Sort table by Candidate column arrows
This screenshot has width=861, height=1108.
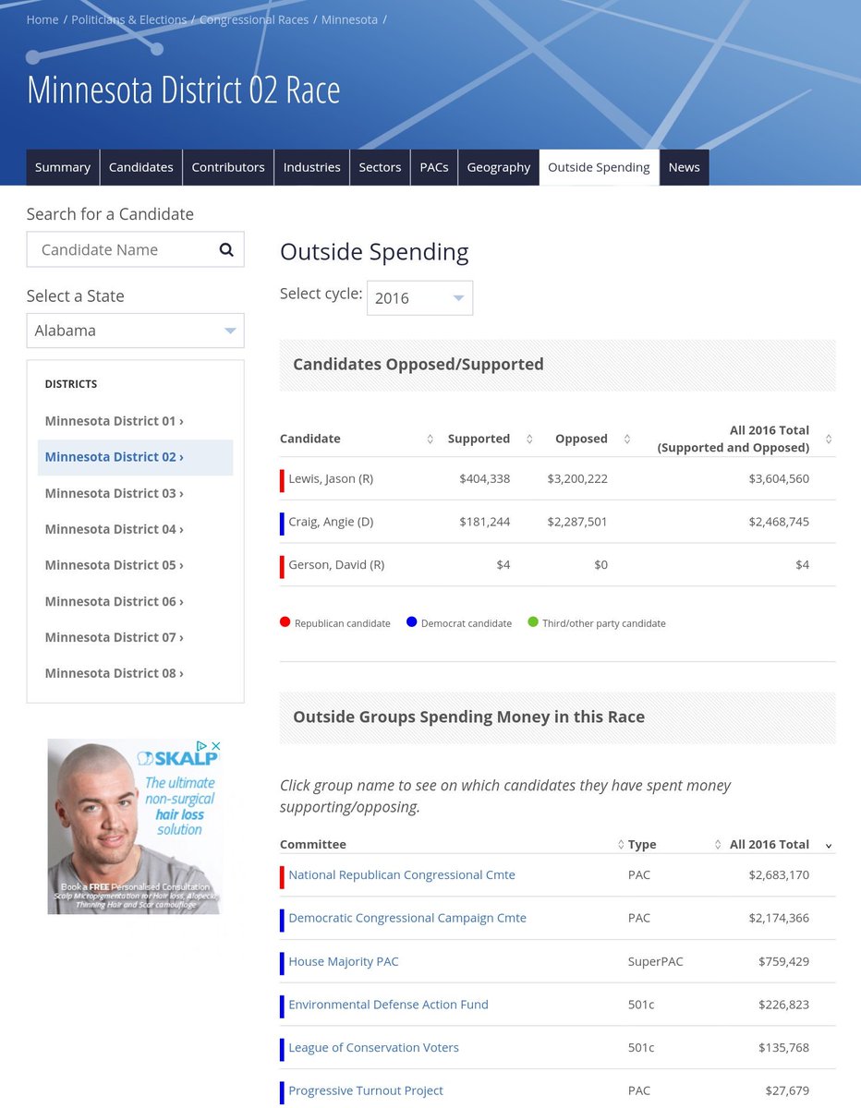point(430,439)
